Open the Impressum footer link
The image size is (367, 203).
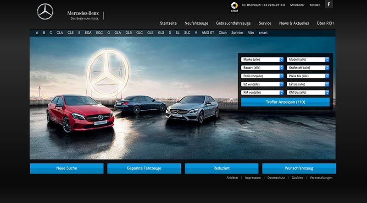tap(253, 178)
